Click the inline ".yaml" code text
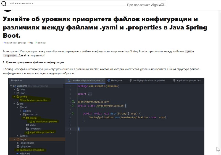The height and width of the screenshot is (155, 221). click(189, 51)
